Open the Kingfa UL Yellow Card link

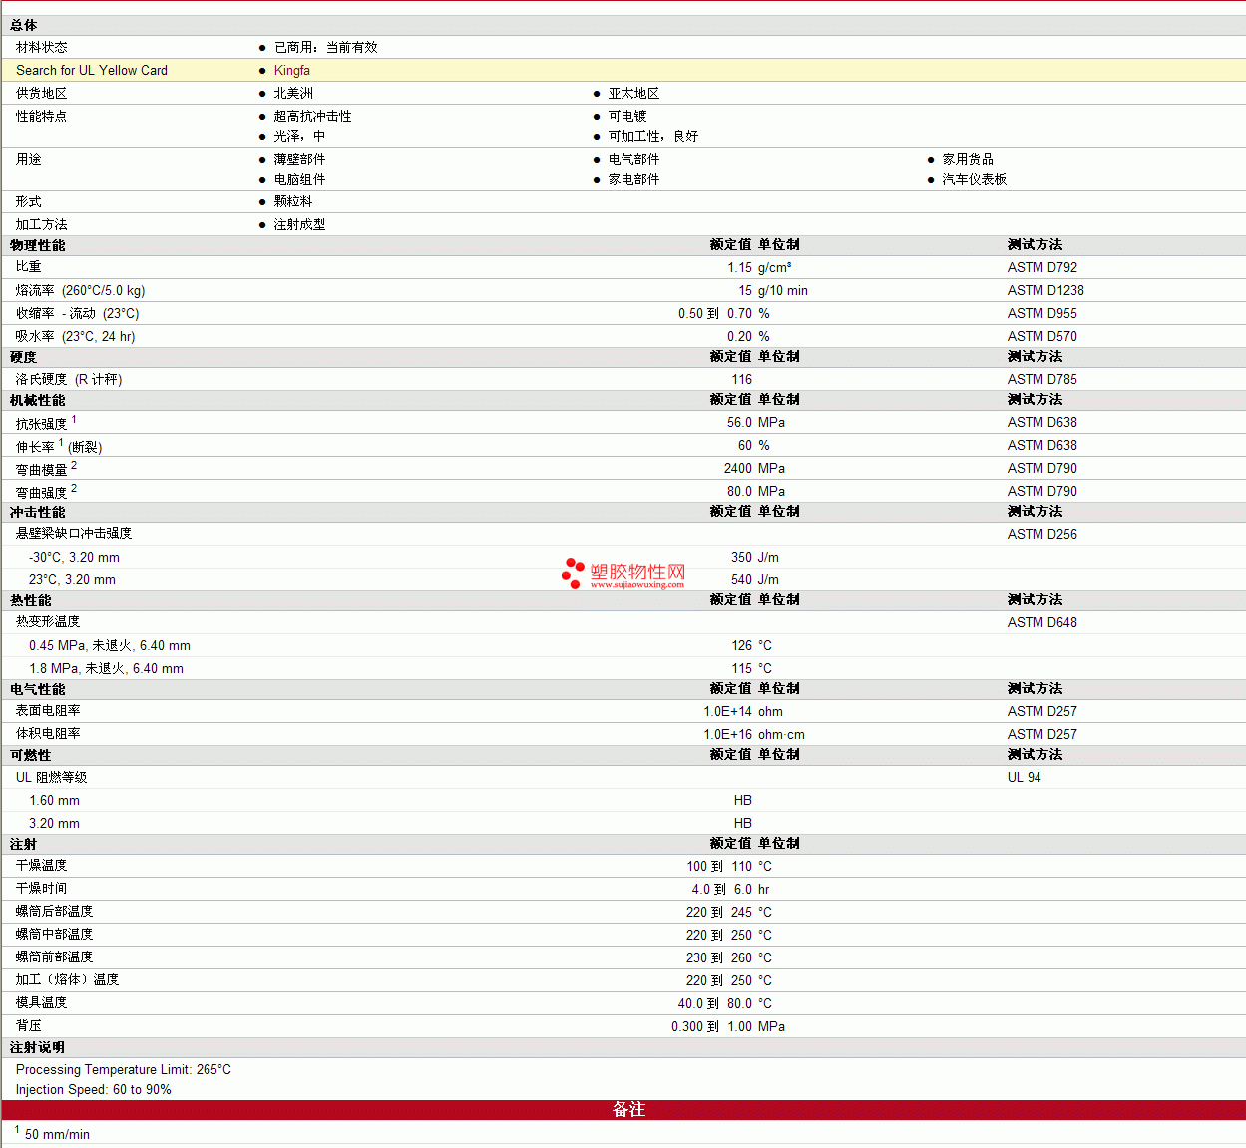point(291,70)
